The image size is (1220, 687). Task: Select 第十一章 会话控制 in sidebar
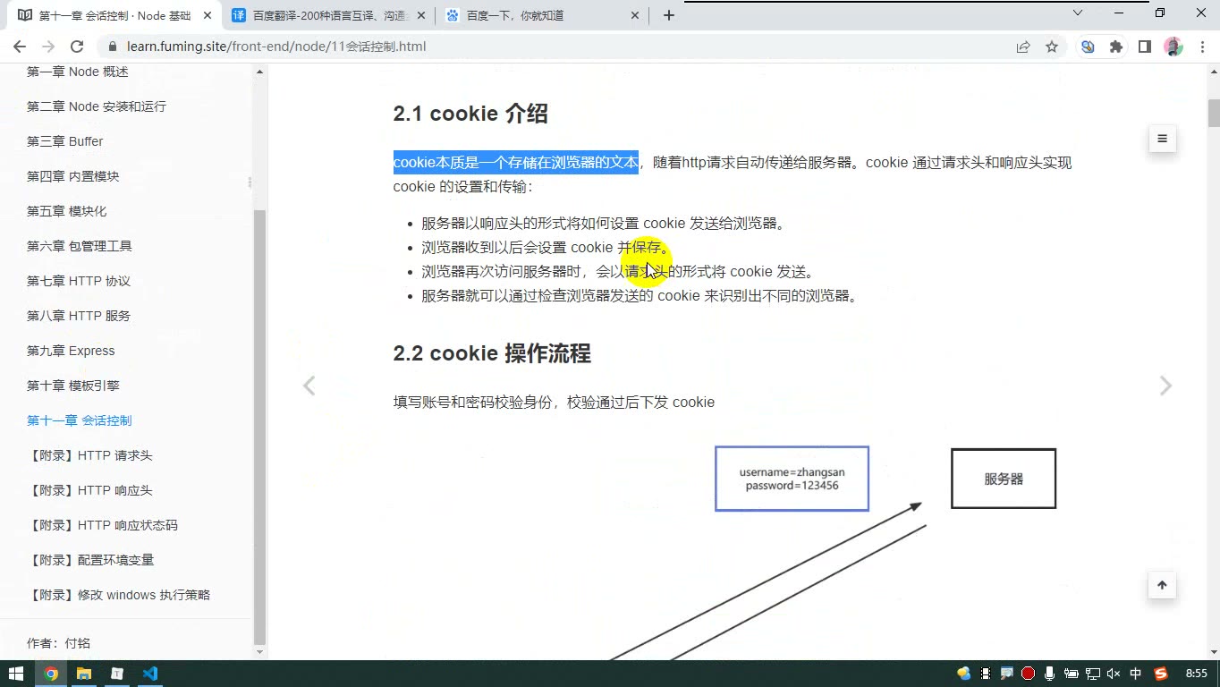[80, 420]
